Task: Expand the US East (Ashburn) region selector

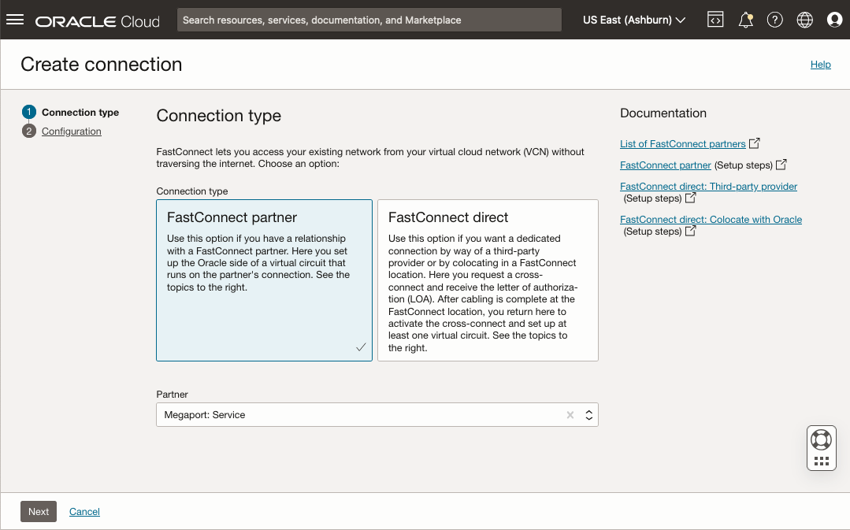Action: pyautogui.click(x=634, y=20)
